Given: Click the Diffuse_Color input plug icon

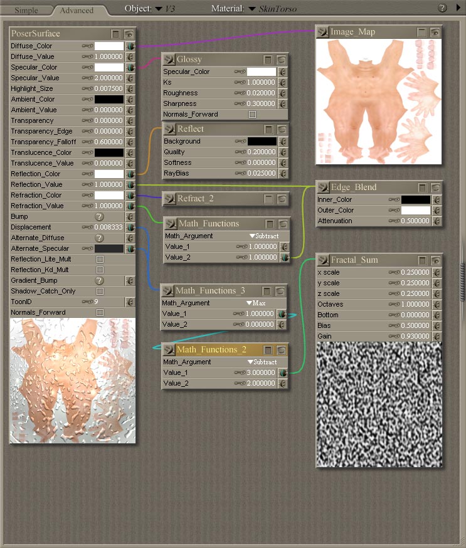Looking at the screenshot, I should tap(130, 46).
